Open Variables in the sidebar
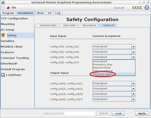This screenshot has width=151, height=118. [x=8, y=41]
